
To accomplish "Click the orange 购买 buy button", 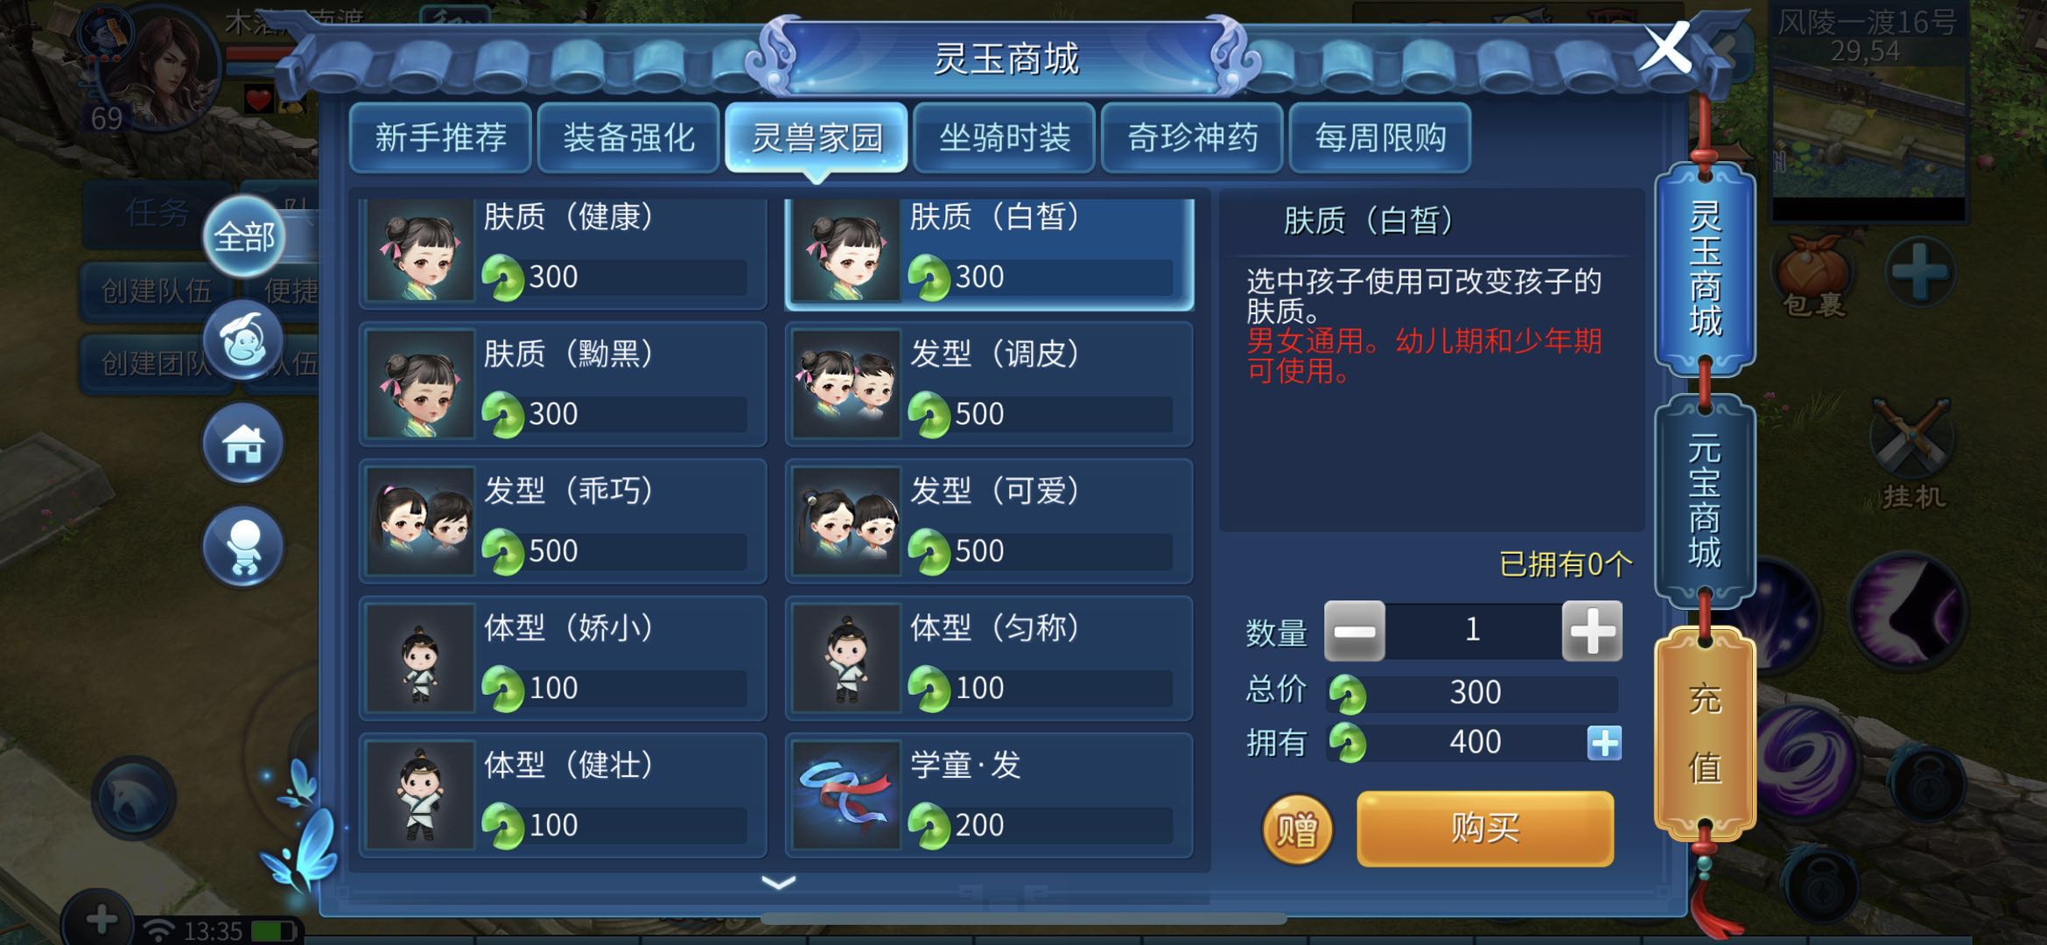I will (x=1485, y=829).
